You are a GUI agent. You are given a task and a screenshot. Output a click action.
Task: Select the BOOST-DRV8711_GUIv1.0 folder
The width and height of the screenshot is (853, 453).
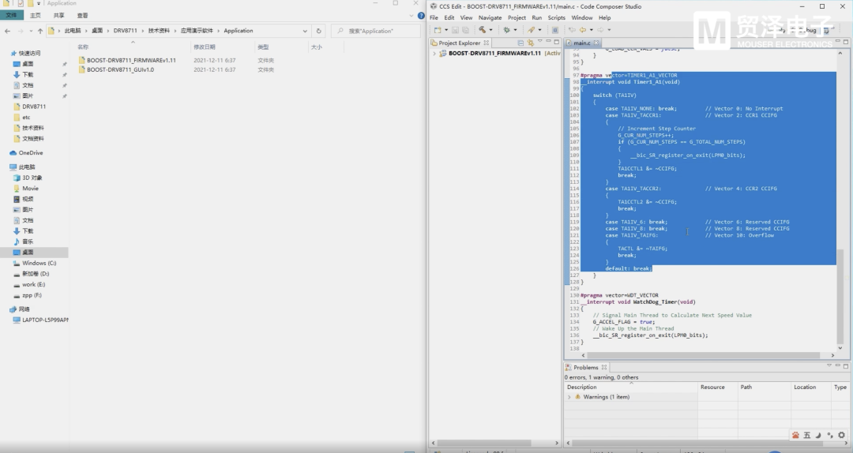[x=120, y=69]
